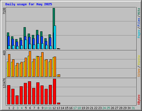The width and height of the screenshot is (142, 111).
Task: Click the cyan Pages bar for day 5
Action: (26, 44)
